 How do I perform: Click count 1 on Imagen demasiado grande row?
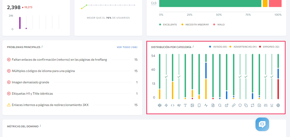137,82
